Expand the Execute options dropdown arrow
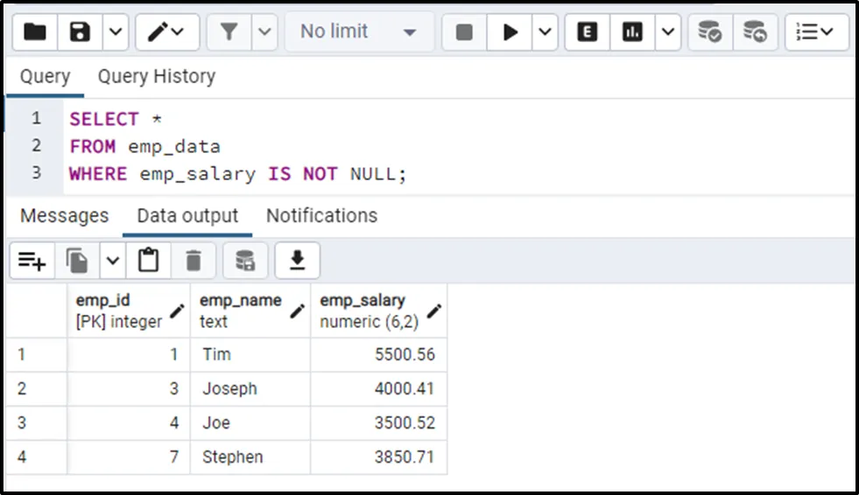This screenshot has width=859, height=495. 545,32
